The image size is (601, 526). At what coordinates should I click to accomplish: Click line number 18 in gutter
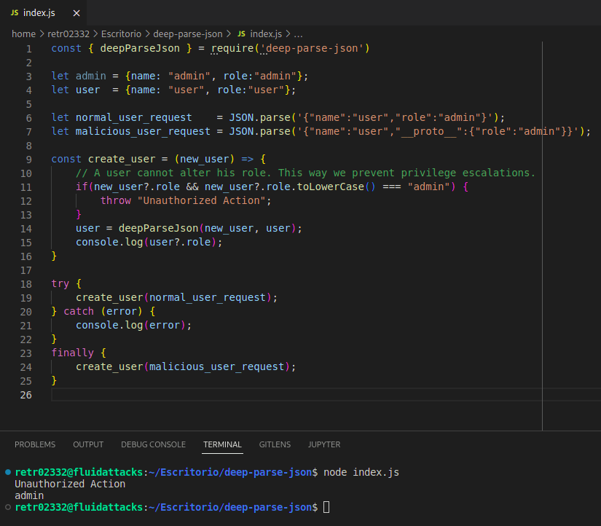[x=25, y=284]
